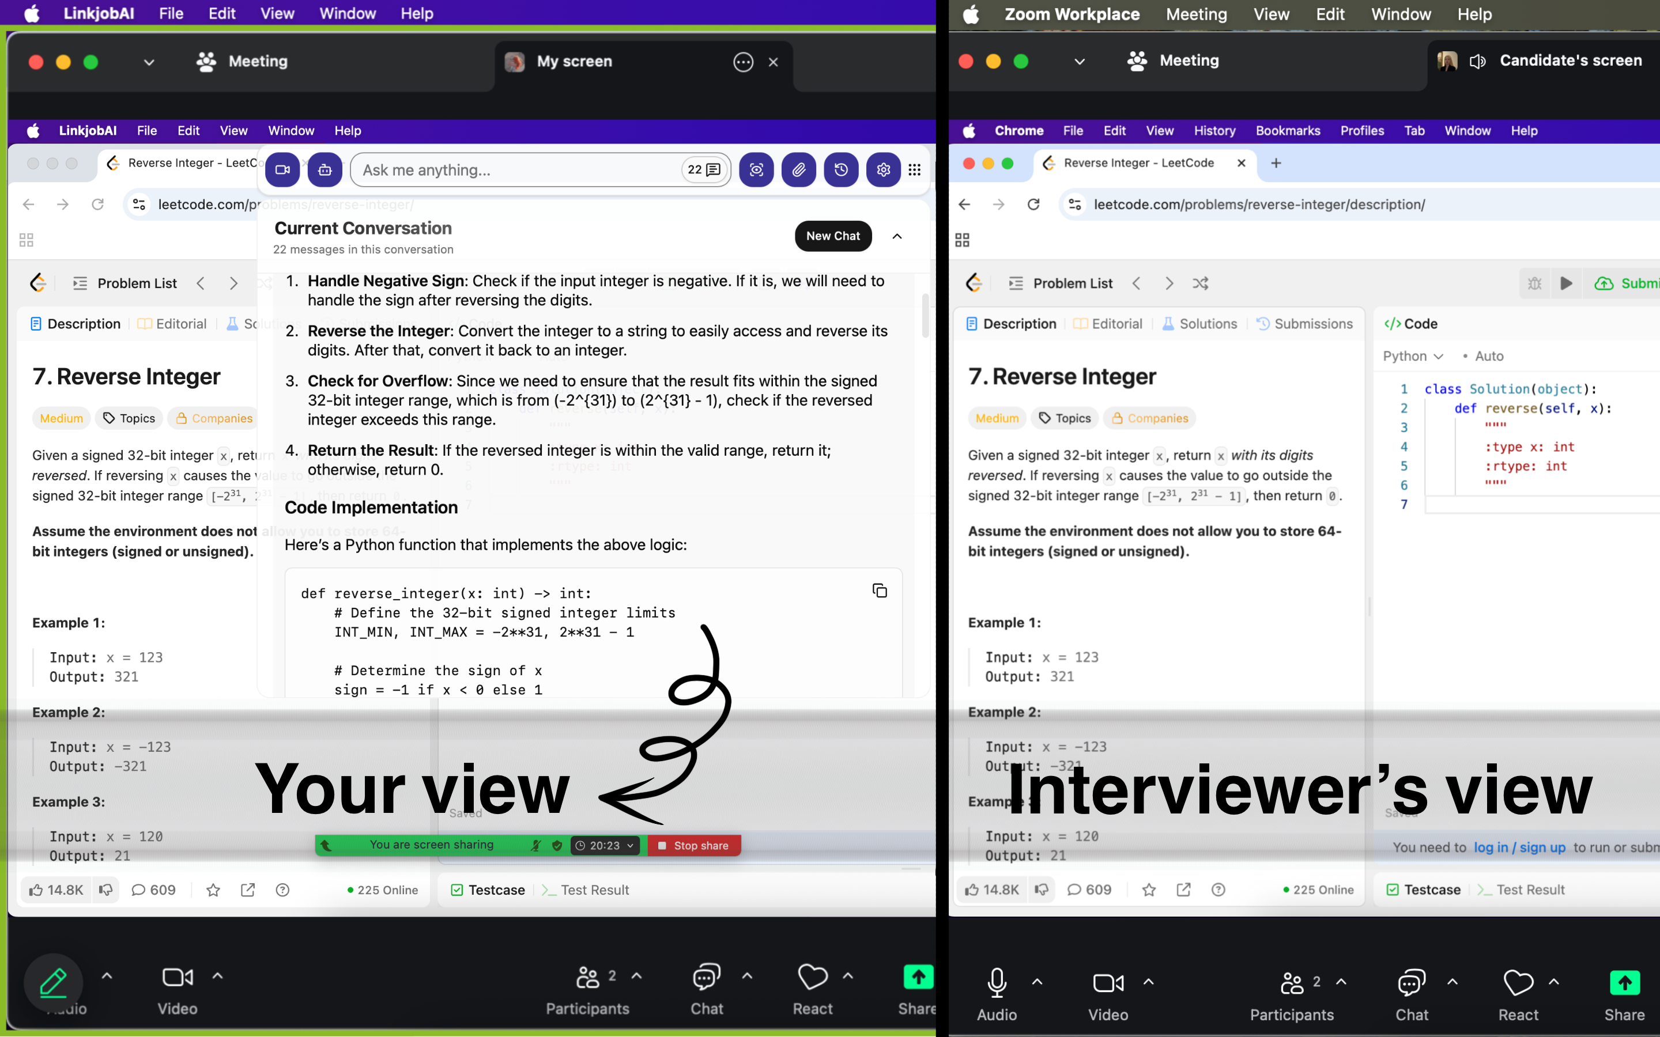Viewport: 1660px width, 1037px height.
Task: Click the LeetCode run play button
Action: click(x=1566, y=283)
